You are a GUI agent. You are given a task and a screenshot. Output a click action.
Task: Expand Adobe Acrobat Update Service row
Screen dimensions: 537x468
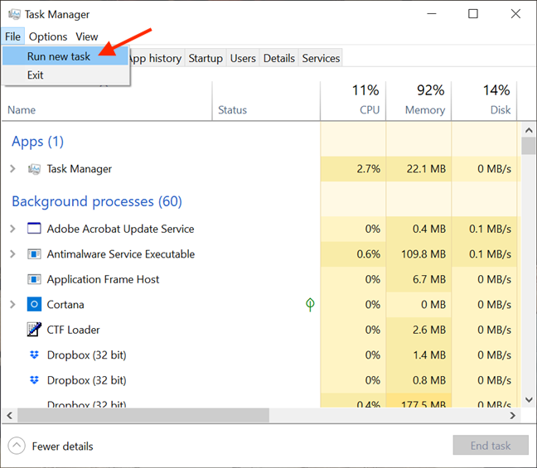pyautogui.click(x=12, y=229)
